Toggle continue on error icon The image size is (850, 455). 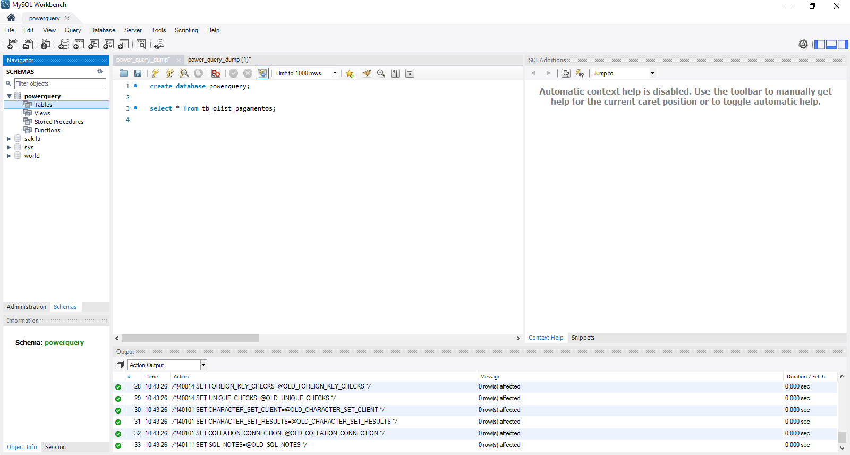pyautogui.click(x=216, y=73)
